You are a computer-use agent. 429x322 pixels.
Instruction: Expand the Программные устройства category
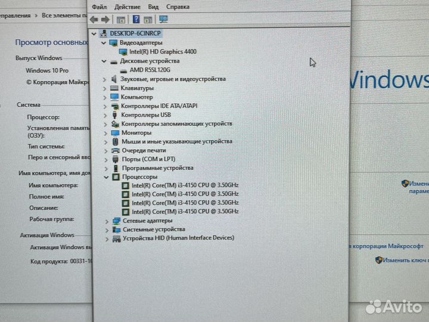106,168
